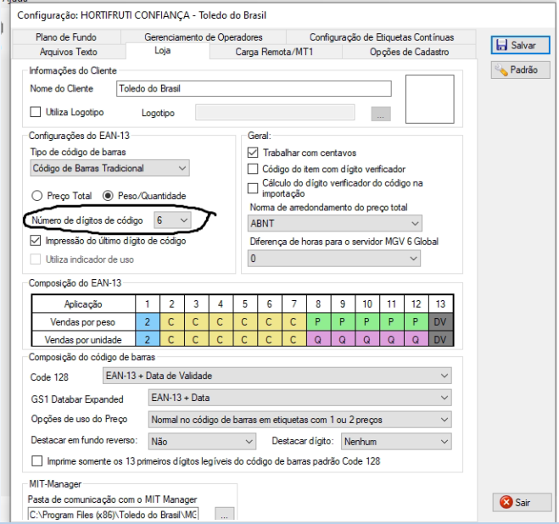
Task: Open Configuração de Etiquetas Contínuas tab
Action: (382, 37)
